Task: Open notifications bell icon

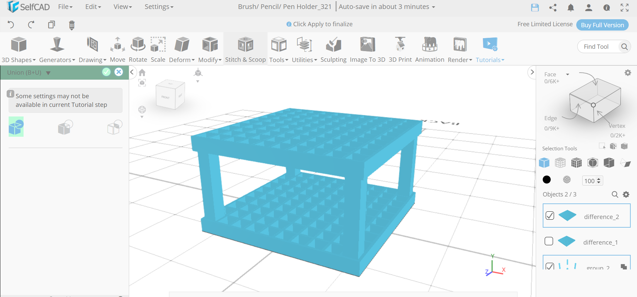Action: [571, 8]
